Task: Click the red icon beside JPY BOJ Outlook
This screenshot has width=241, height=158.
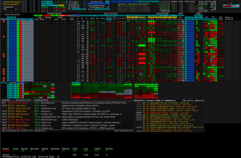Action: (9, 123)
